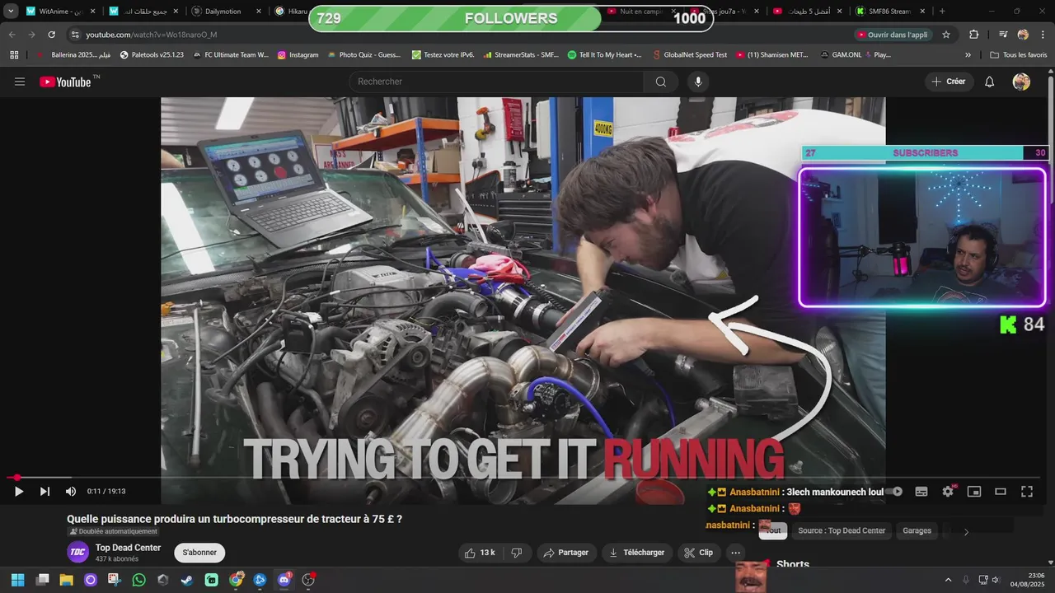Click Doublée automatiquement label

coord(113,532)
